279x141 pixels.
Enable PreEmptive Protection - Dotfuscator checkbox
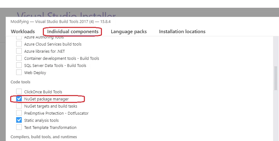coord(19,113)
